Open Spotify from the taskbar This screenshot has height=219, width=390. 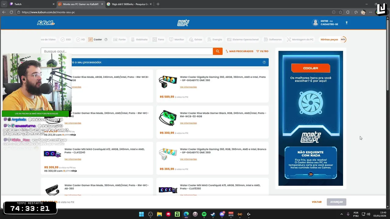204,214
